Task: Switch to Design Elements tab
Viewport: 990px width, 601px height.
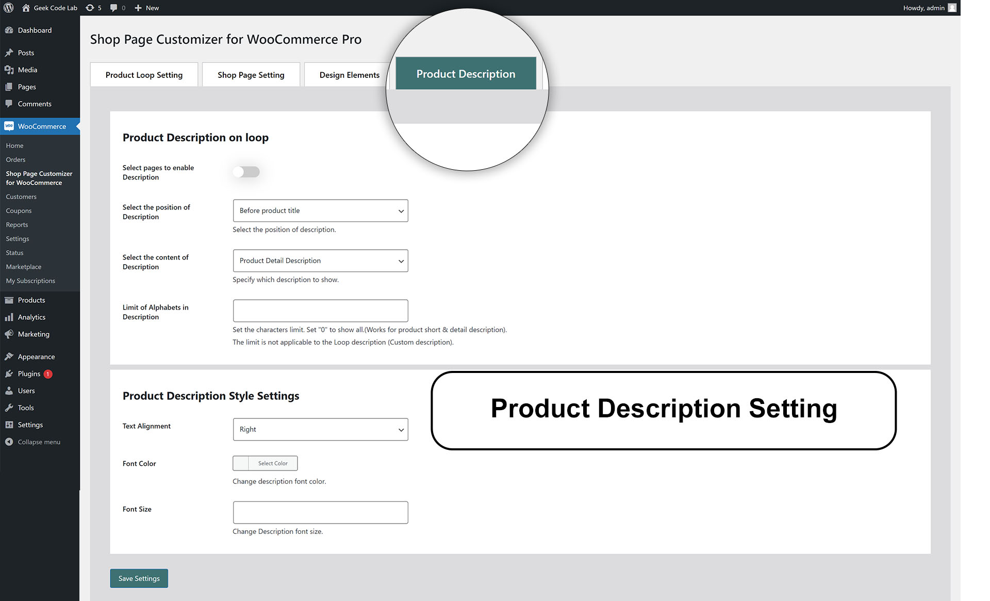Action: click(349, 75)
